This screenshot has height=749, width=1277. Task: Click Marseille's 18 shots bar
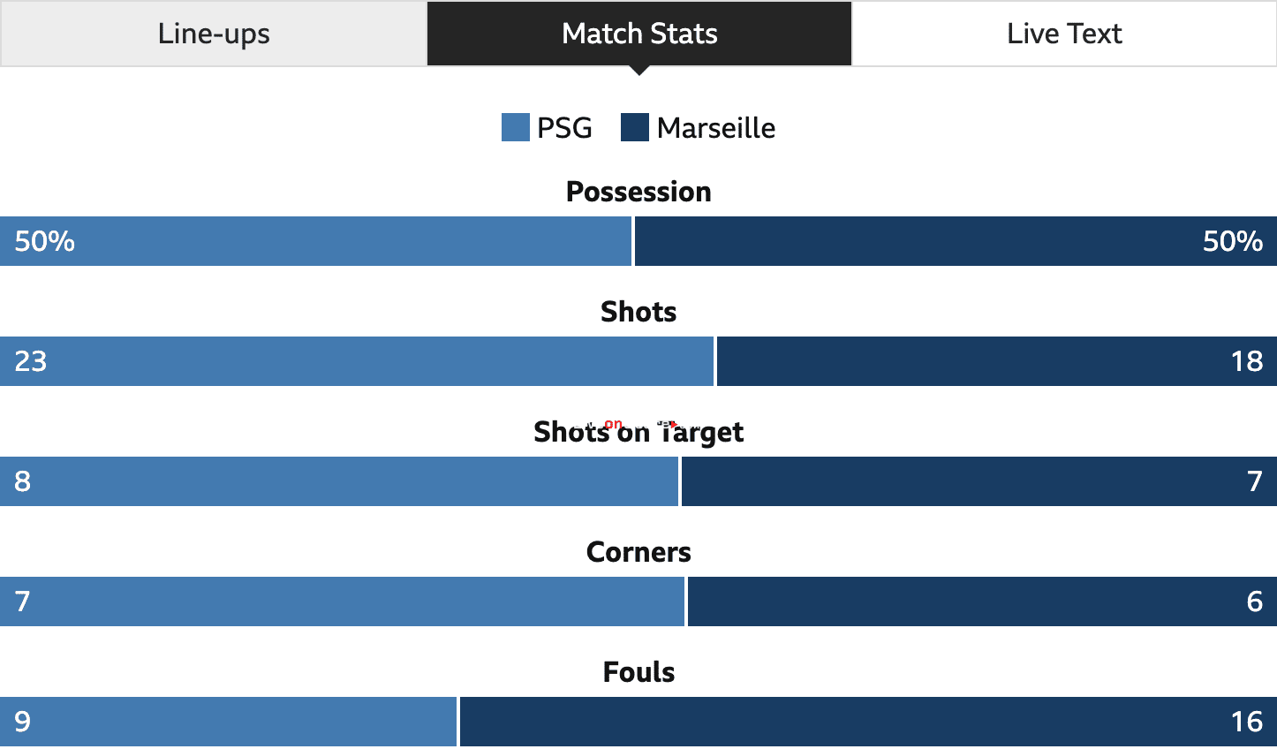(x=997, y=361)
